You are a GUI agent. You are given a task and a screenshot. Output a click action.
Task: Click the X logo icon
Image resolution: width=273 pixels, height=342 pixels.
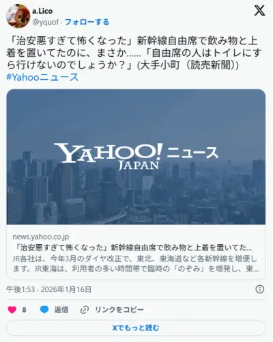259,10
